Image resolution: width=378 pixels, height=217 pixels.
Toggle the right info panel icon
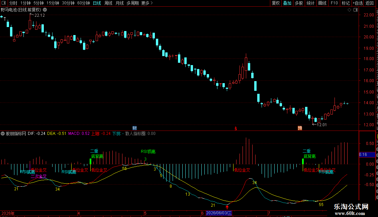click(x=356, y=10)
